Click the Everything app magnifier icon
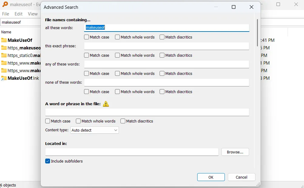 5,4
